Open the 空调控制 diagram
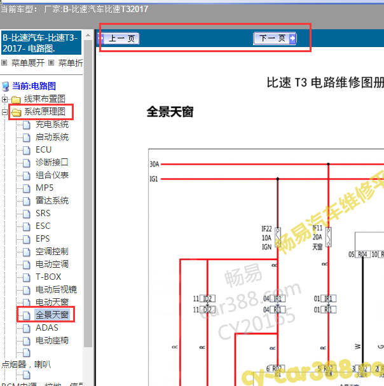Image resolution: width=384 pixels, height=386 pixels. tap(52, 252)
